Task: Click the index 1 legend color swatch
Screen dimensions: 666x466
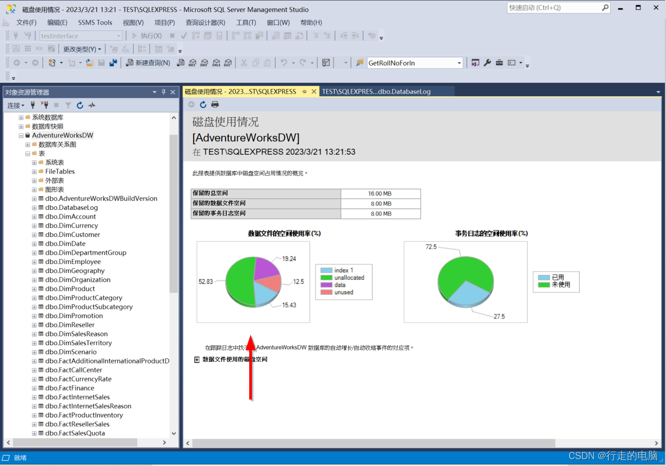Action: (x=326, y=270)
